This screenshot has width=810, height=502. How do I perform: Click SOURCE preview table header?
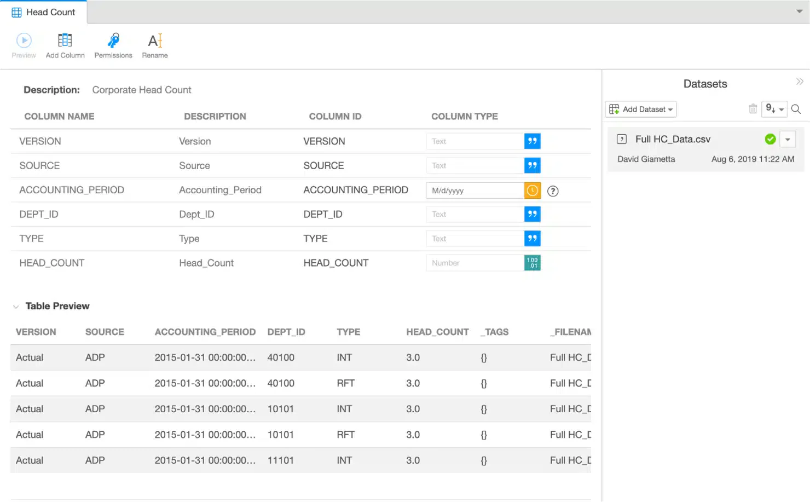coord(105,332)
